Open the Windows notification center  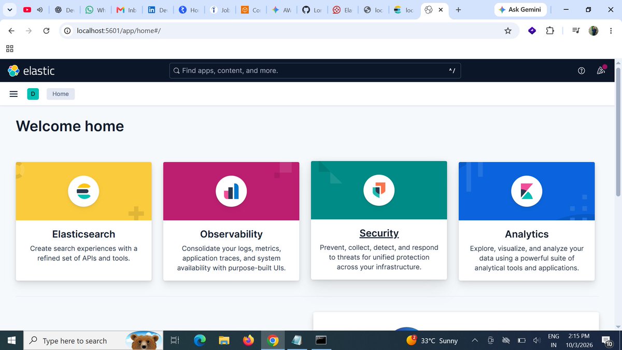click(x=607, y=341)
